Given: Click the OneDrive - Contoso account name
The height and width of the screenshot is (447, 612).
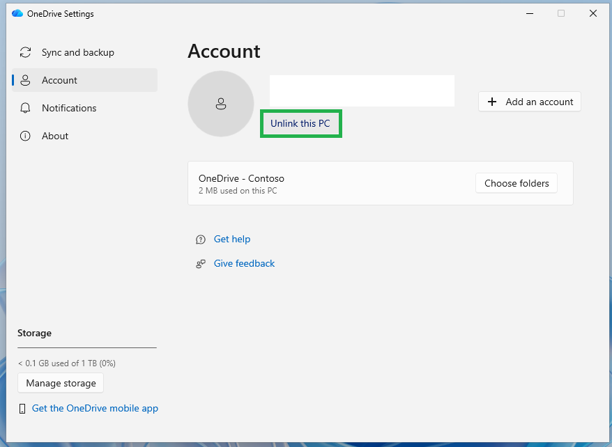Looking at the screenshot, I should coord(241,178).
